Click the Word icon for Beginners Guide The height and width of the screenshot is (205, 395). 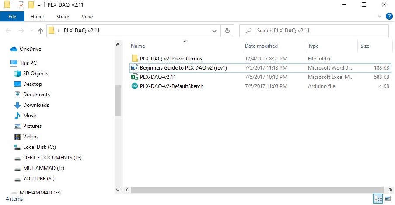135,68
